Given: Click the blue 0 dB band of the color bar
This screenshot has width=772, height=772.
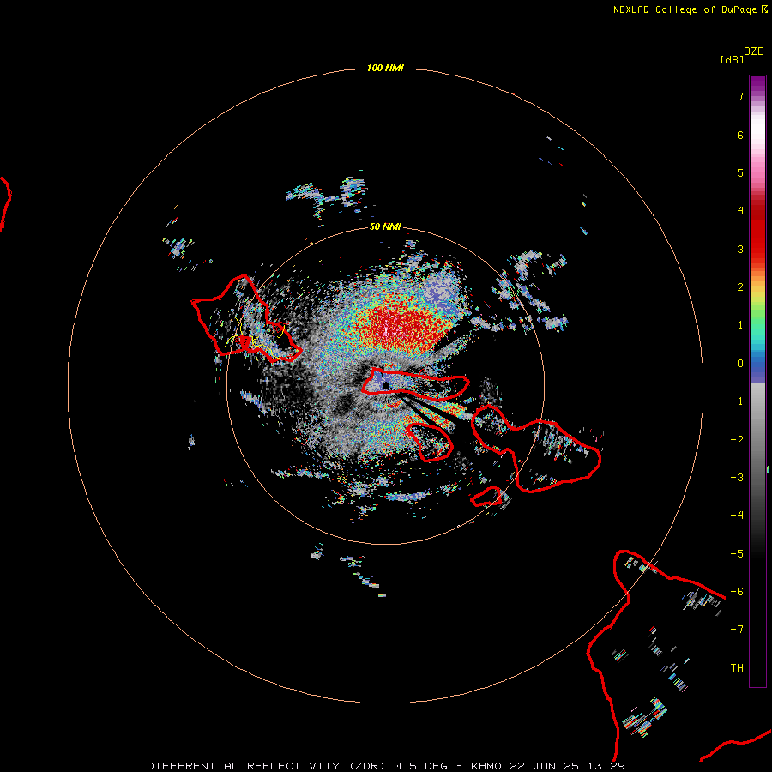Looking at the screenshot, I should (757, 365).
